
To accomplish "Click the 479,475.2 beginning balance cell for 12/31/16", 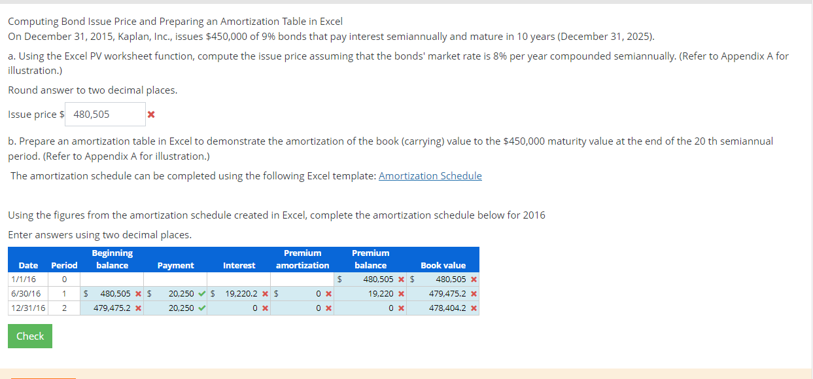I will [111, 308].
